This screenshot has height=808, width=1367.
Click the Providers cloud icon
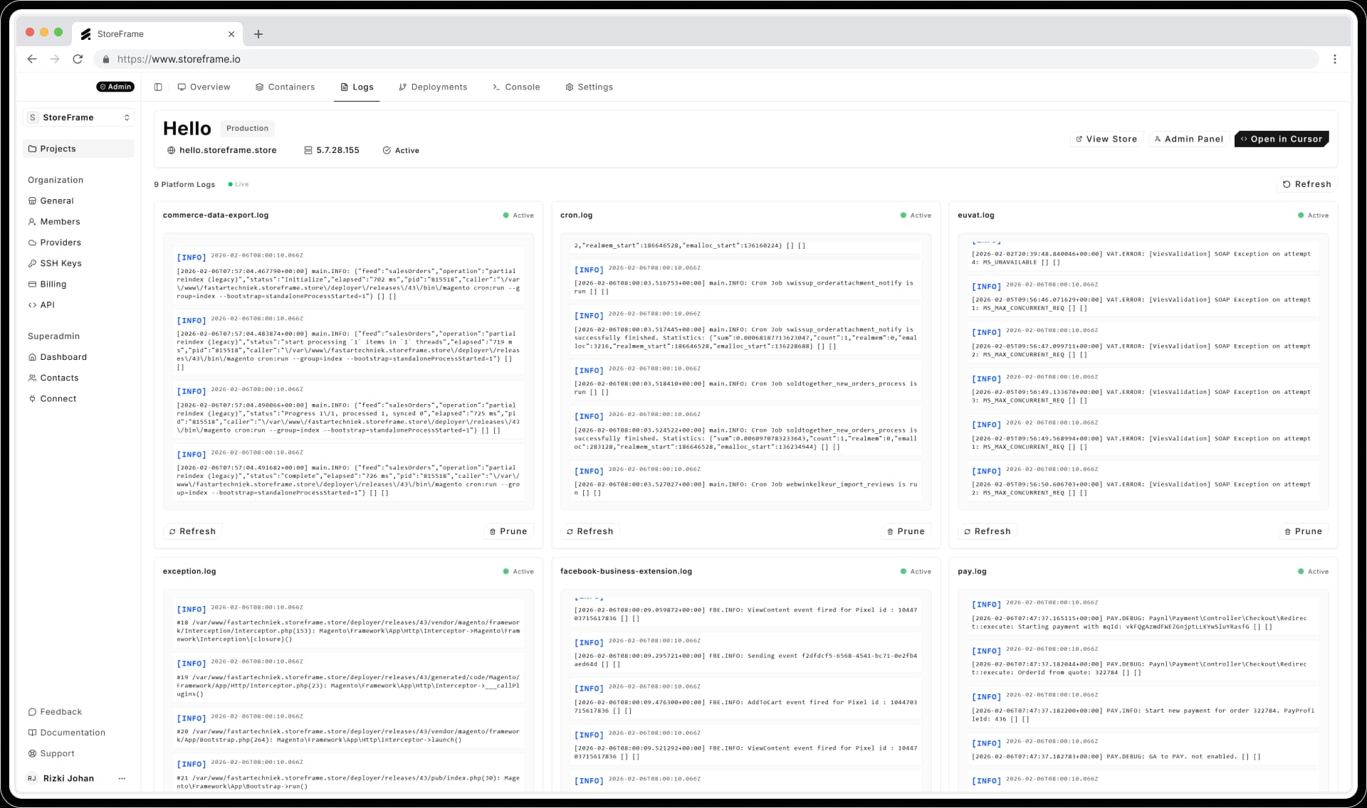32,243
